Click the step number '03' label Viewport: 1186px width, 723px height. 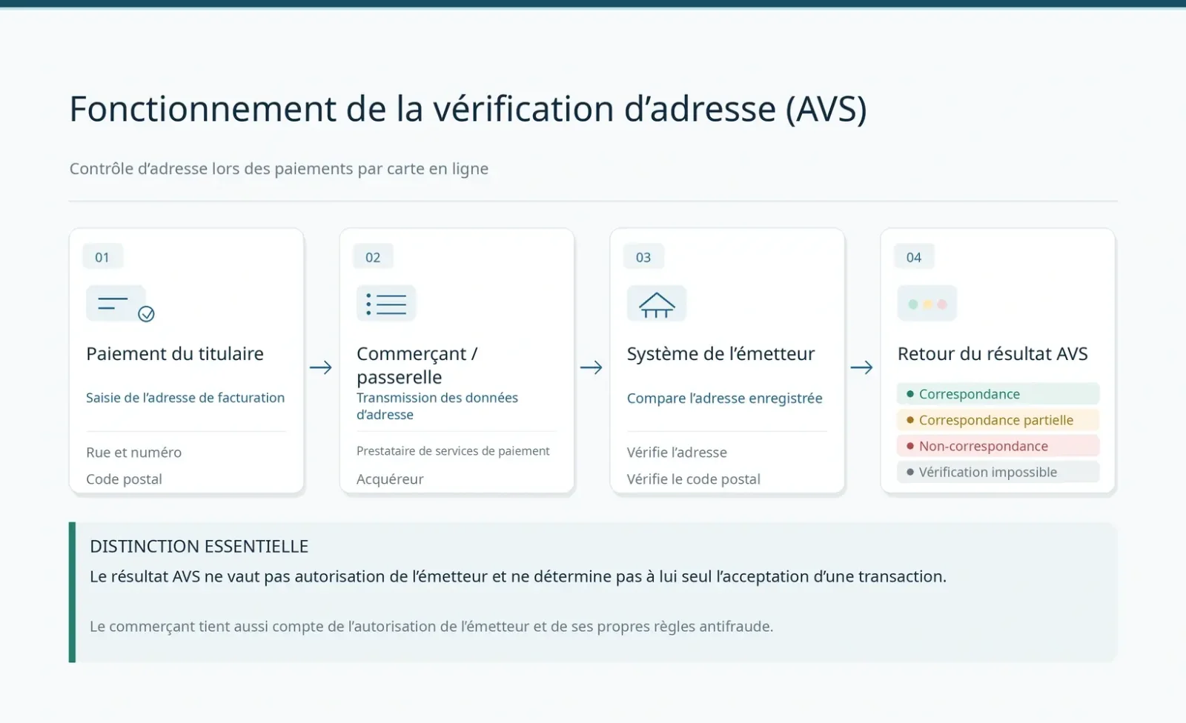click(643, 257)
